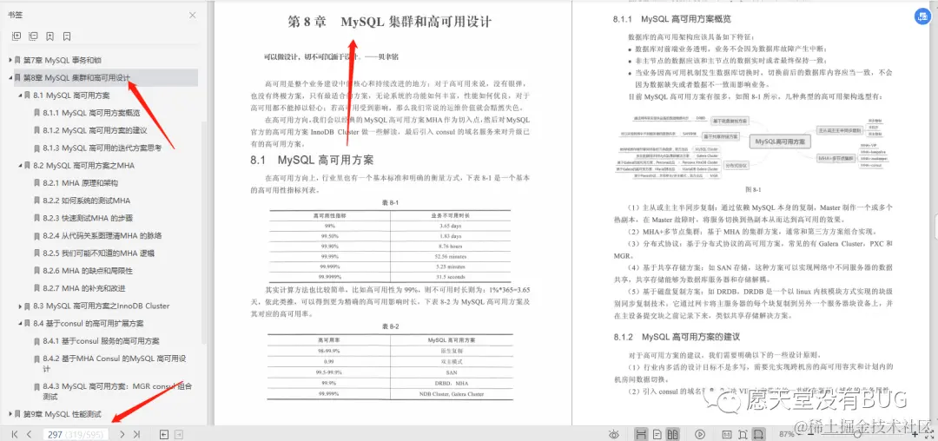The width and height of the screenshot is (938, 441).
Task: Fit page to window
Action: [x=743, y=434]
